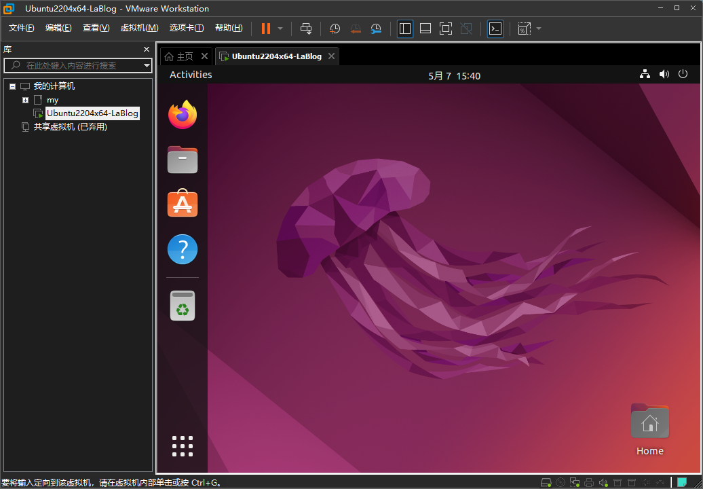Open Activities in the Ubuntu guest
Image resolution: width=703 pixels, height=489 pixels.
(191, 75)
